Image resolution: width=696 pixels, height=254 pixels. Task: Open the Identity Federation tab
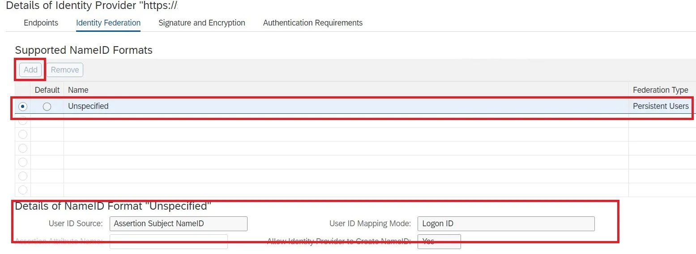108,23
